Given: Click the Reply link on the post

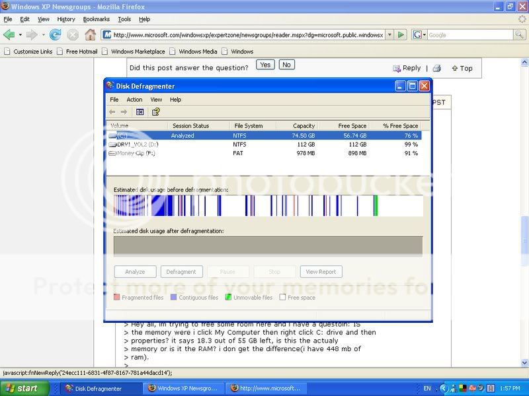Looking at the screenshot, I should point(407,68).
